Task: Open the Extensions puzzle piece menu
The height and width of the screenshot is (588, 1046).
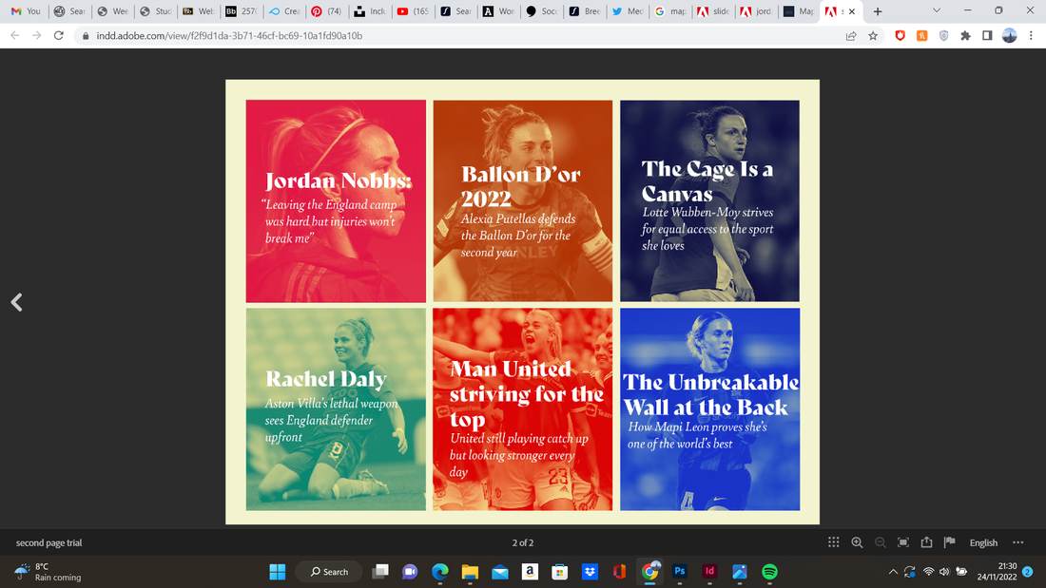Action: (x=965, y=36)
